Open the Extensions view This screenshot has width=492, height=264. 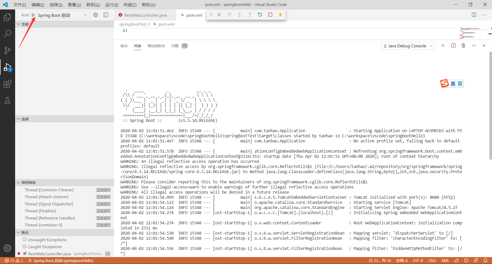pos(7,84)
